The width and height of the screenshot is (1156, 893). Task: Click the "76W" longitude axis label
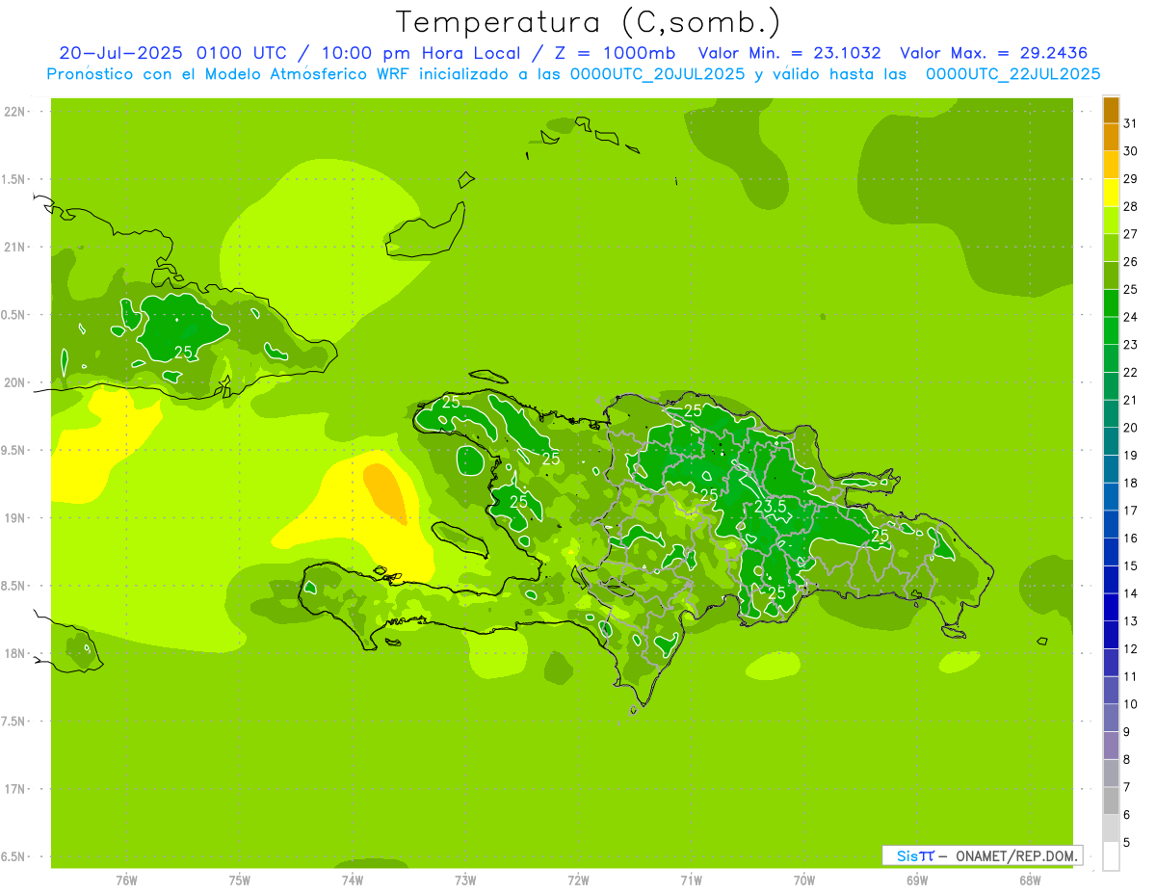(126, 880)
